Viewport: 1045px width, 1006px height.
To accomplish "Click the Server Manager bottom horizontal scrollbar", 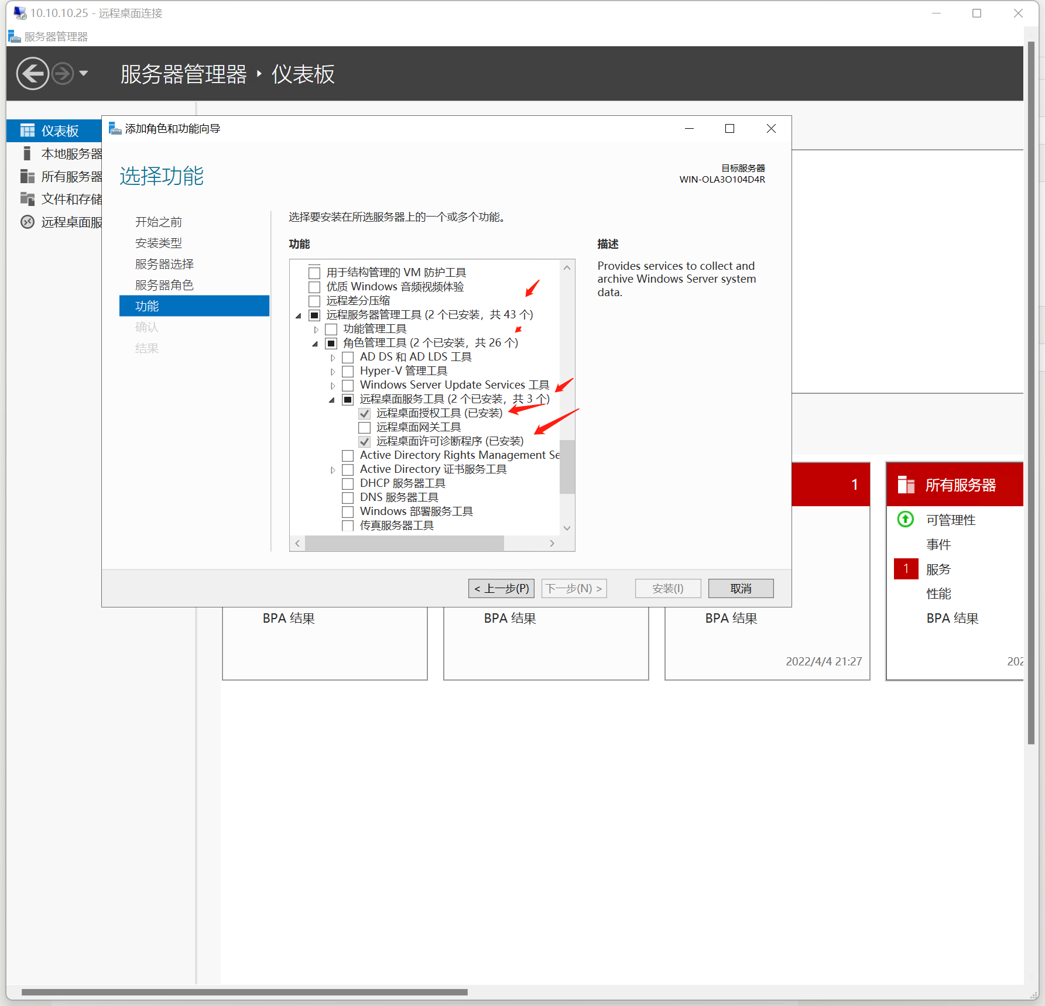I will [245, 992].
